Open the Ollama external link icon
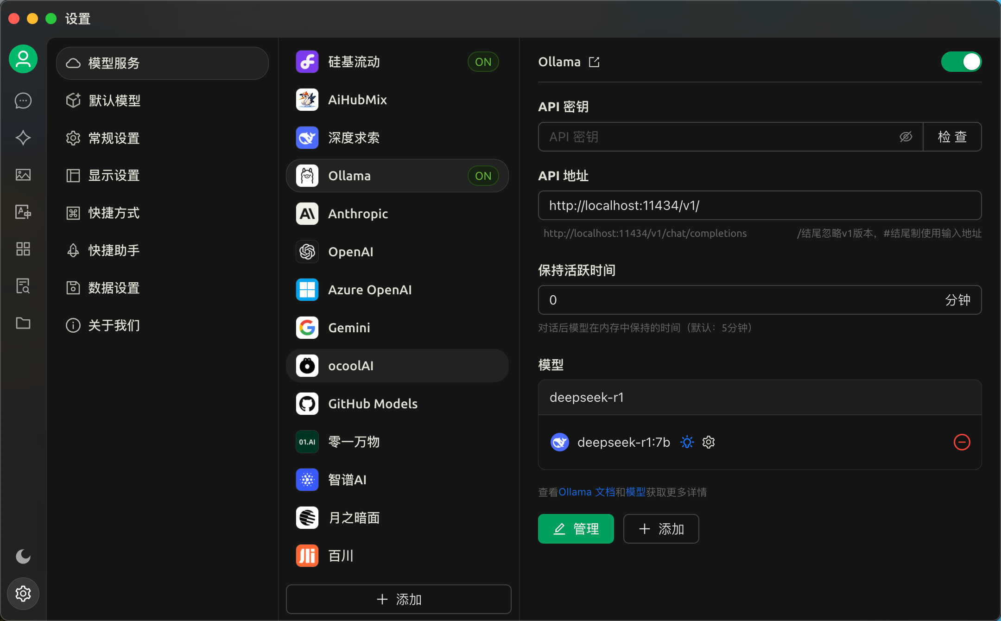Screen dimensions: 1001x621 (594, 62)
